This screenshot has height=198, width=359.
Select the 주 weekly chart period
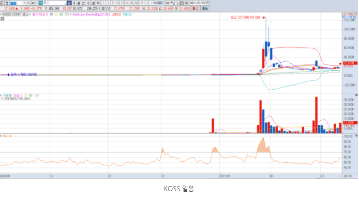click(74, 3)
